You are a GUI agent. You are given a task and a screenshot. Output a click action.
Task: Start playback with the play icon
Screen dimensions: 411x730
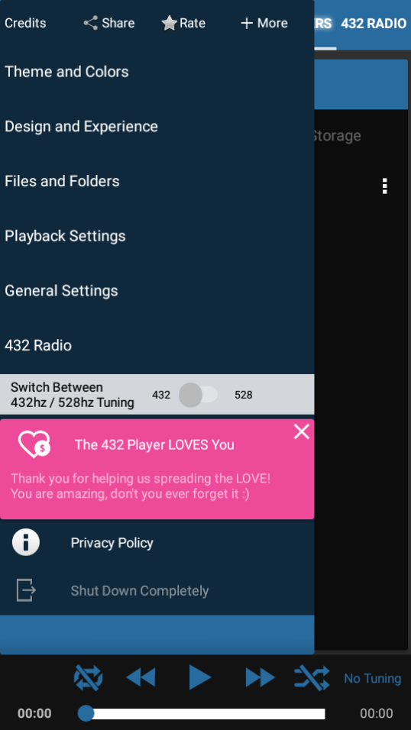(200, 677)
